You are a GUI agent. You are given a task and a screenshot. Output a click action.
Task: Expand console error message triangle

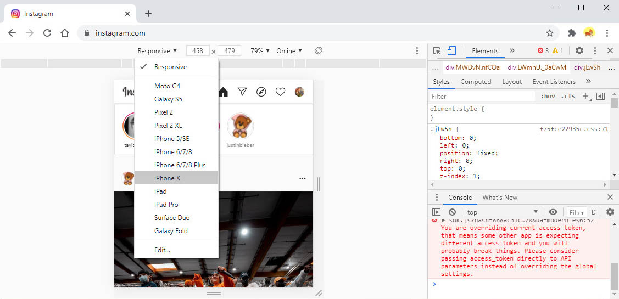click(x=443, y=221)
